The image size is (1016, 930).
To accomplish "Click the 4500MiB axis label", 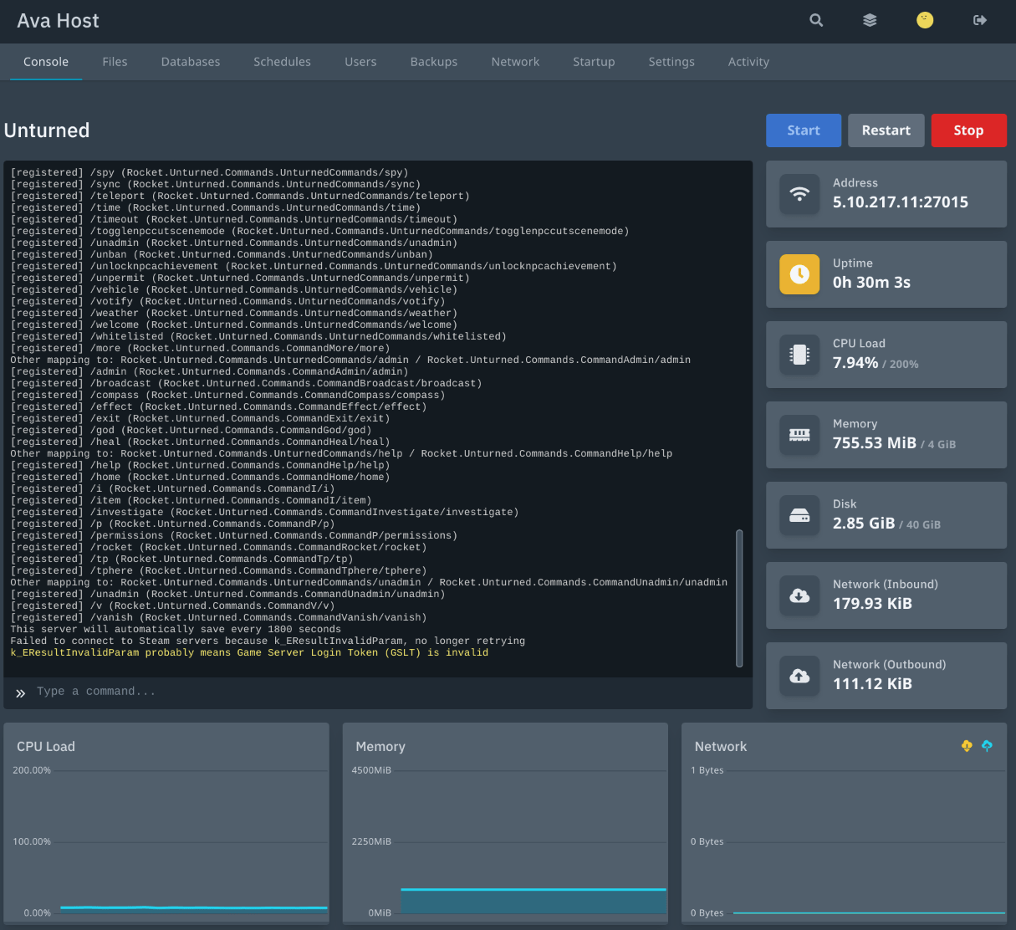I will [x=371, y=770].
